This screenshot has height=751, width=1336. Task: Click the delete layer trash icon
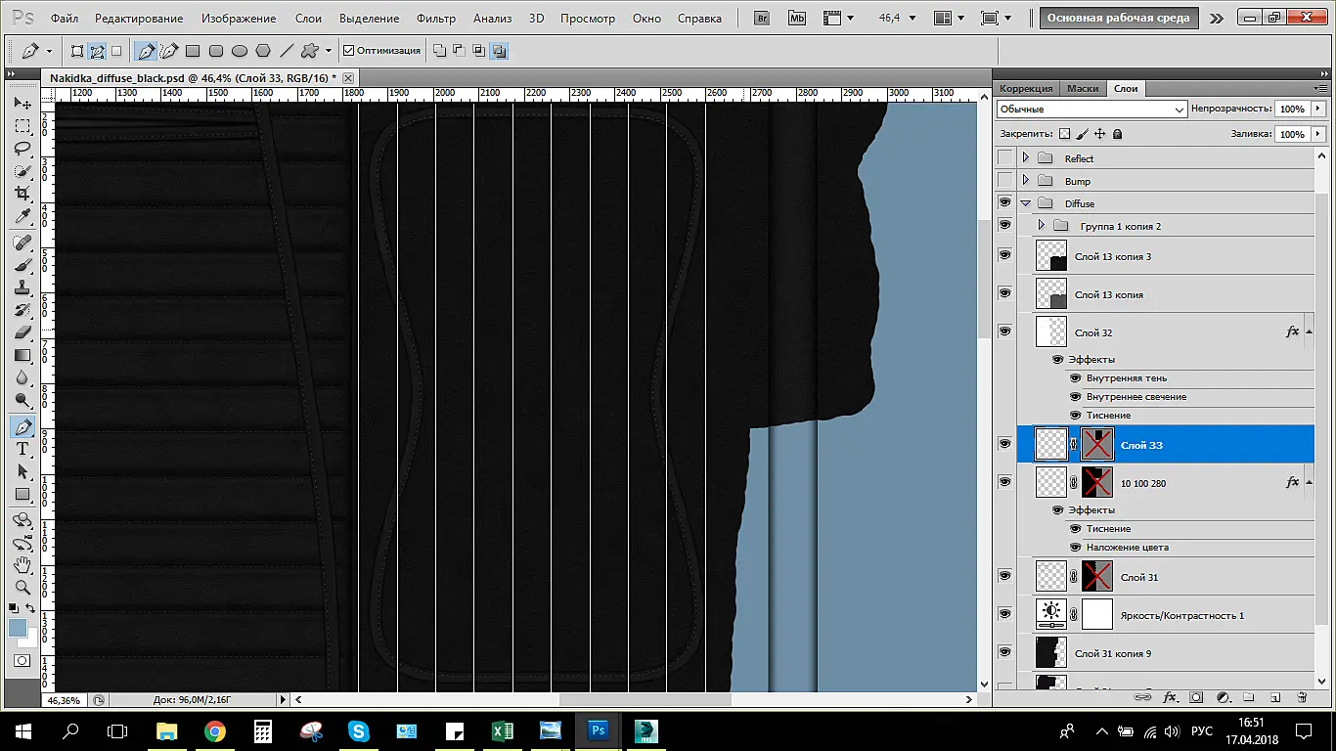tap(1302, 697)
